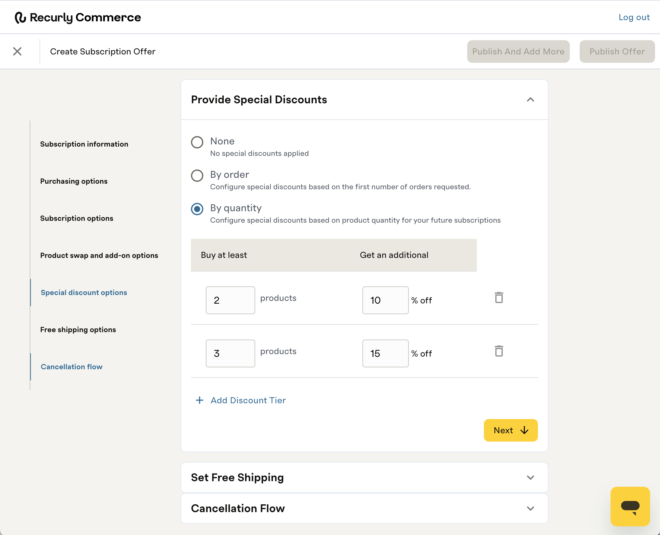Expand the Set Free Shipping section

pos(530,477)
